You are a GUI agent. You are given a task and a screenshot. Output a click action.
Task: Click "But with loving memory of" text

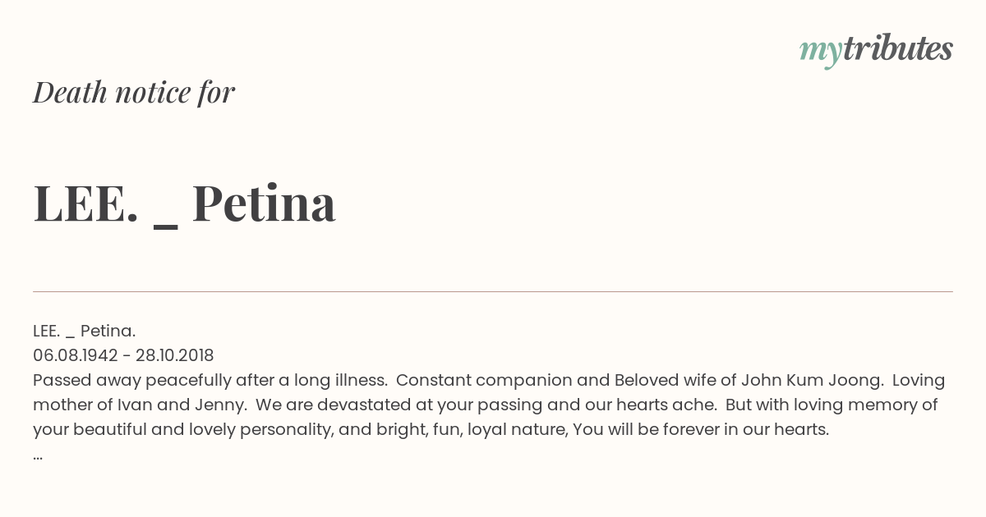click(833, 405)
